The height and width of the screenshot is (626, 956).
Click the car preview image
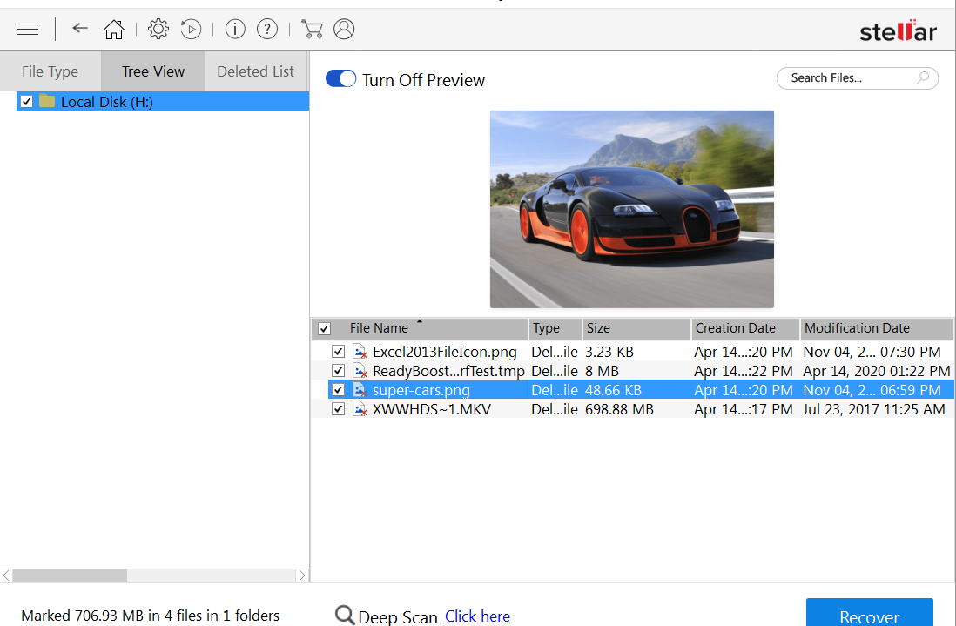[x=631, y=209]
